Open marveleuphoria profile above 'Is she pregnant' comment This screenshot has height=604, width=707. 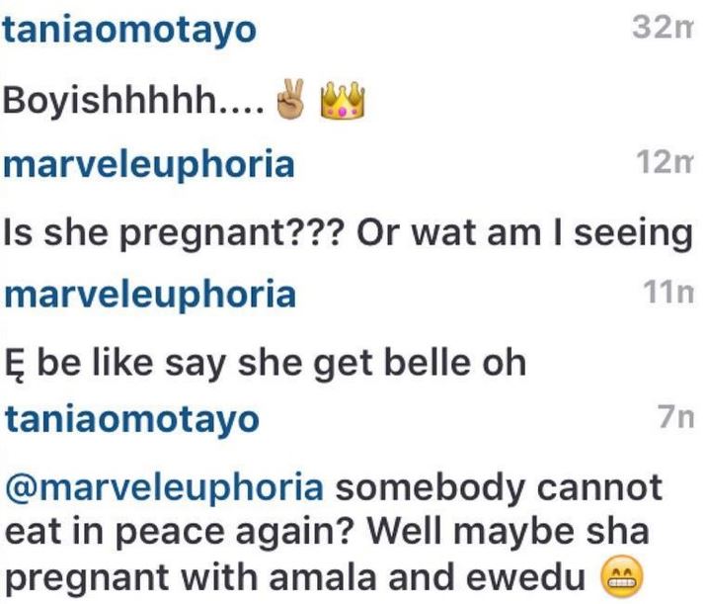149,165
